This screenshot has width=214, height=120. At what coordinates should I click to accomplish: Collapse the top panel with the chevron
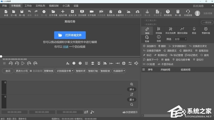pos(212,6)
